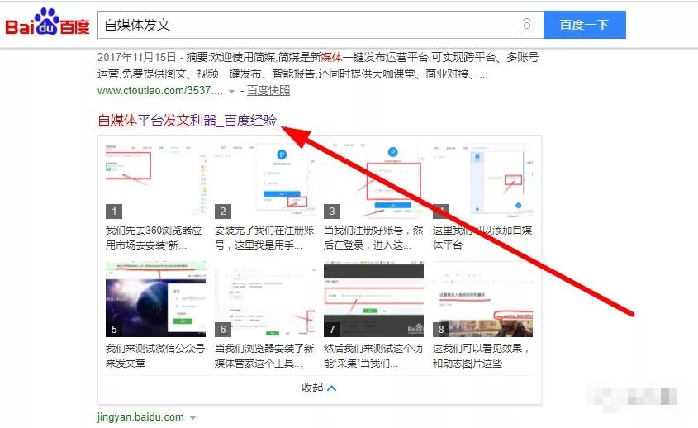Focus the search box containing 自媒体发文
The image size is (698, 428).
click(x=320, y=25)
